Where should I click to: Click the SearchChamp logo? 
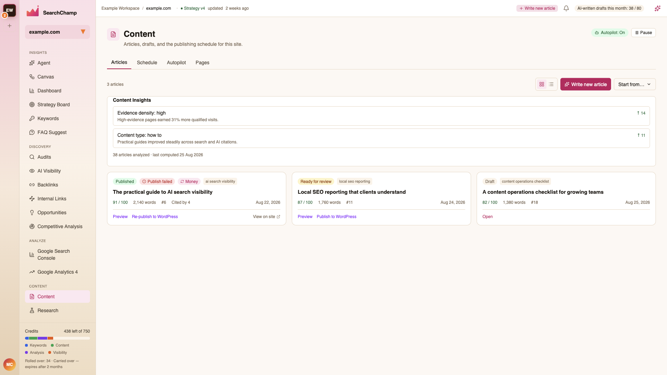pyautogui.click(x=51, y=12)
